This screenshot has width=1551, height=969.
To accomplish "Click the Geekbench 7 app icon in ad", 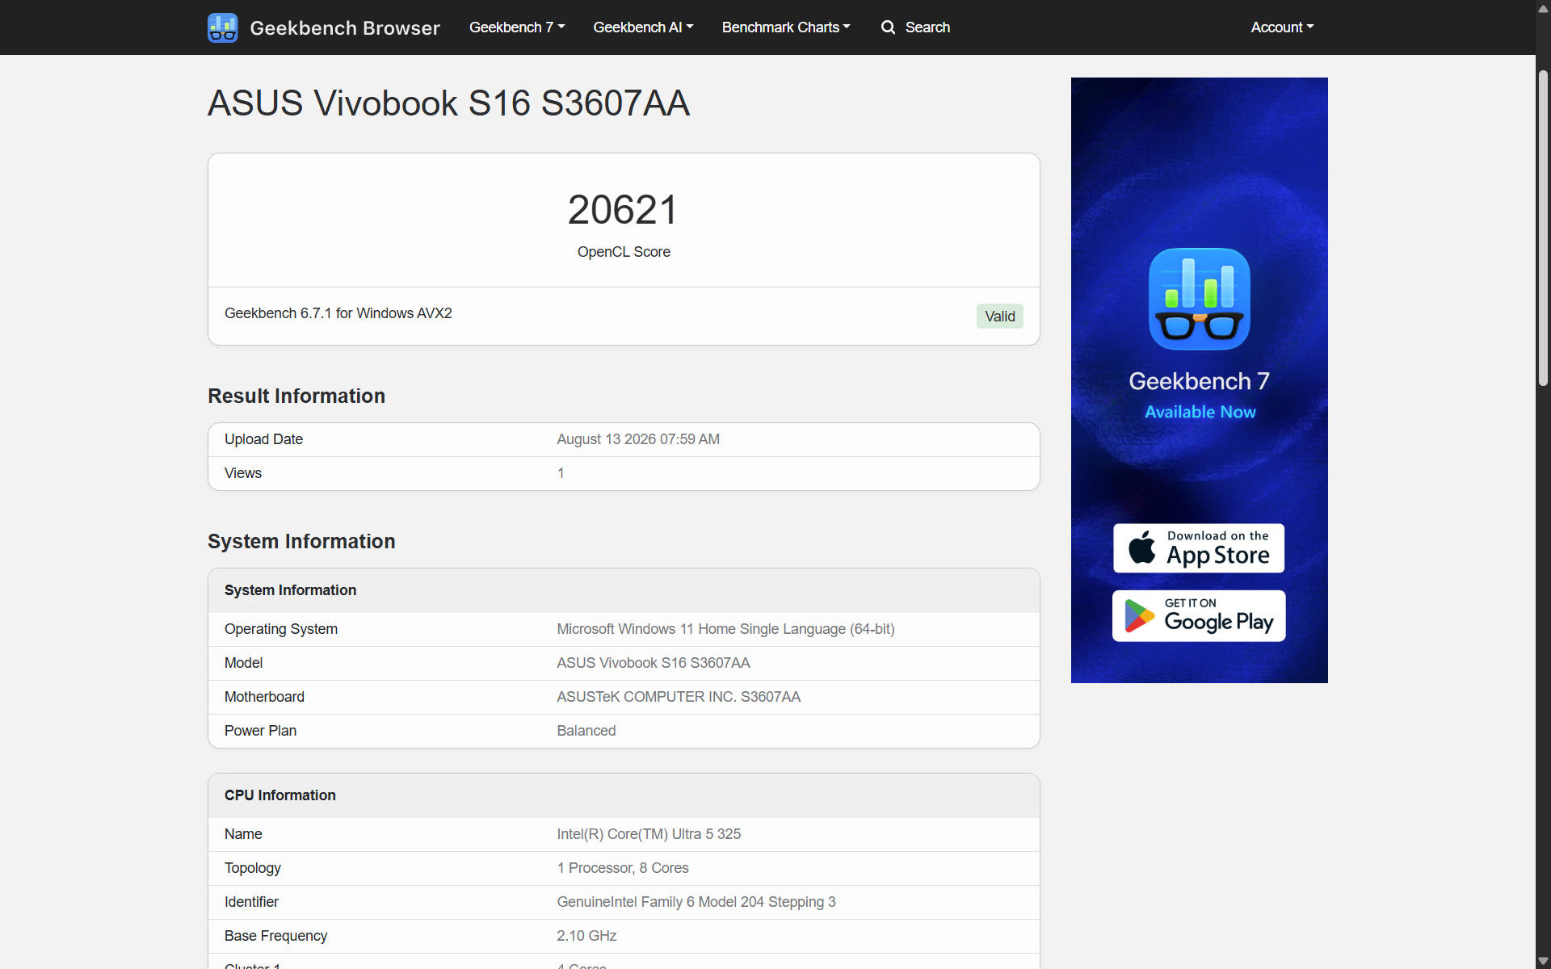I will [1199, 299].
